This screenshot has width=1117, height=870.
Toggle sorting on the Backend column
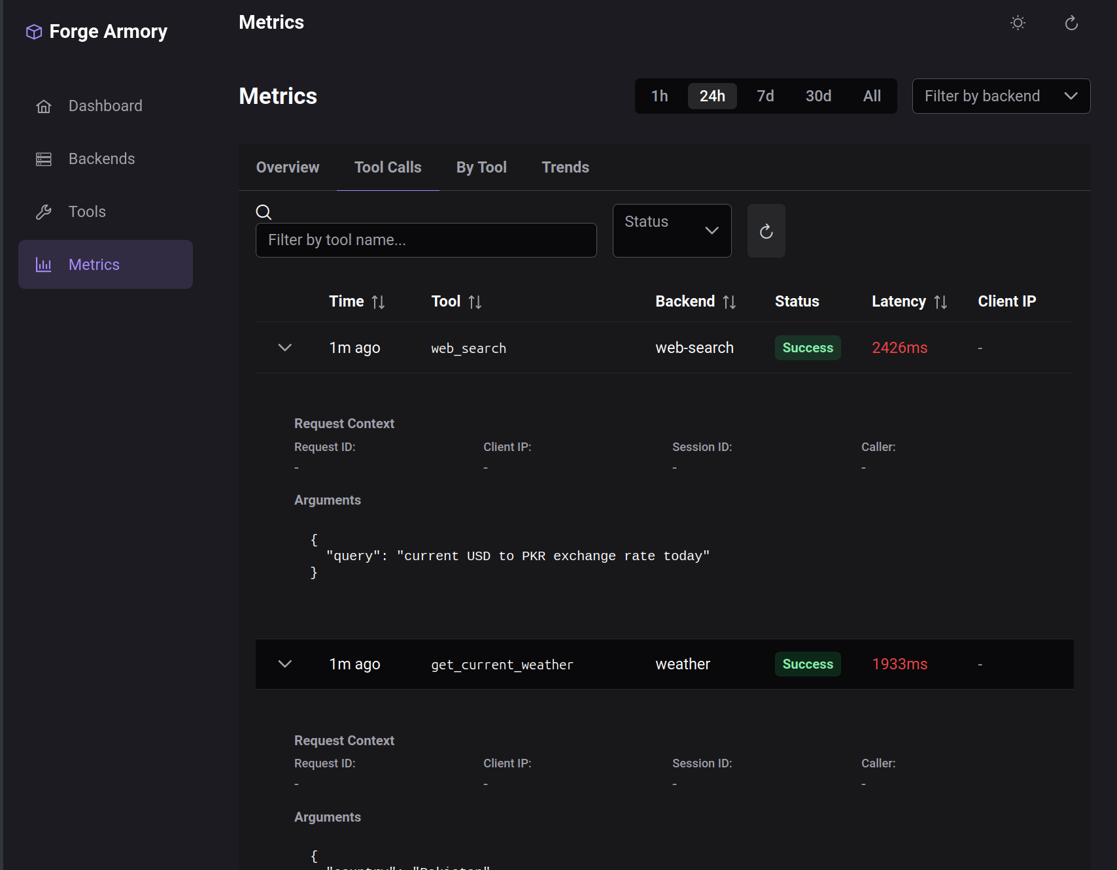730,301
